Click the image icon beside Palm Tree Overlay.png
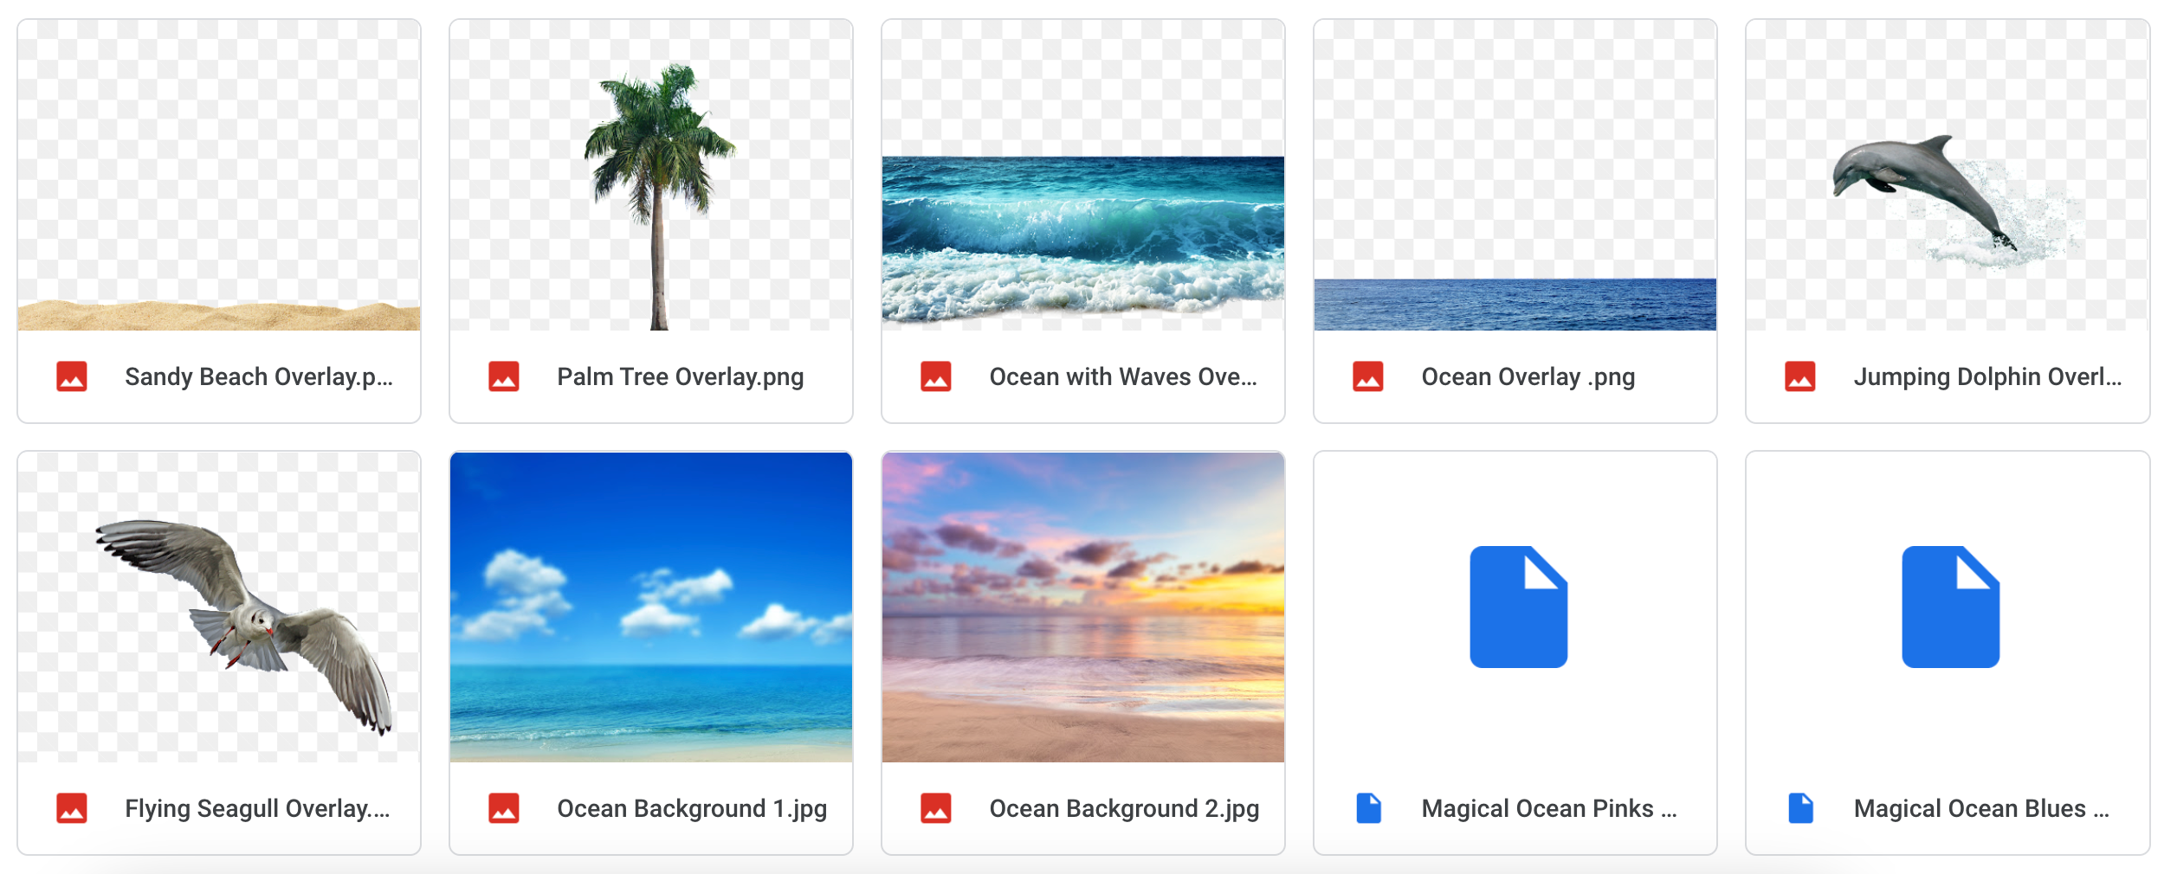Image resolution: width=2177 pixels, height=874 pixels. (504, 376)
